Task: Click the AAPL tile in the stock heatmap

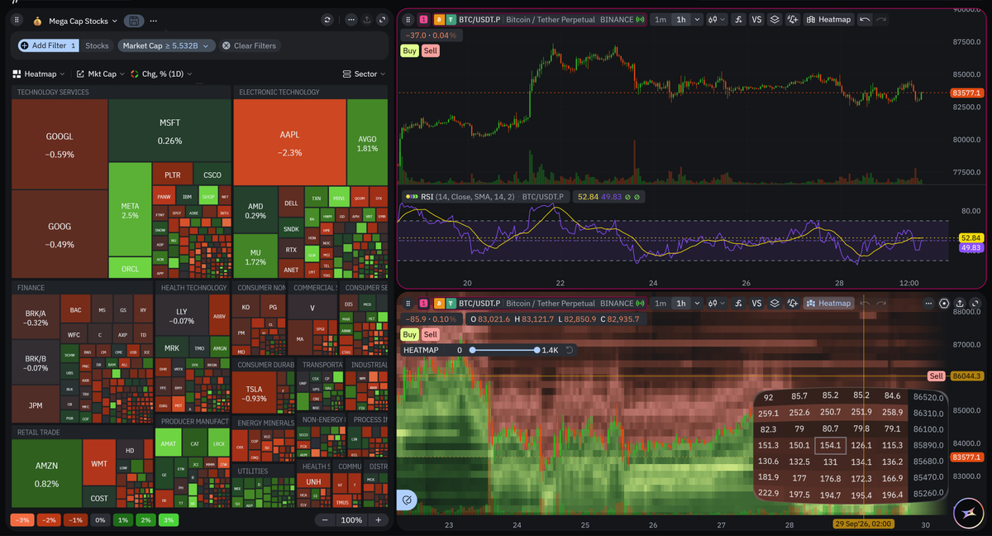Action: coord(289,142)
